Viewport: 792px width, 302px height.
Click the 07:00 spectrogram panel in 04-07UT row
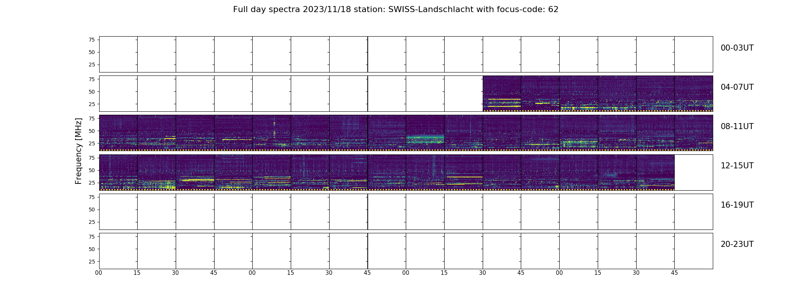pyautogui.click(x=579, y=94)
